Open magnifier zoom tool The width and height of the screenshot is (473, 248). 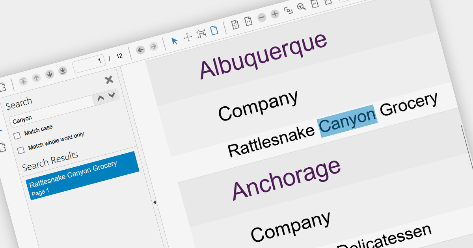tap(302, 7)
